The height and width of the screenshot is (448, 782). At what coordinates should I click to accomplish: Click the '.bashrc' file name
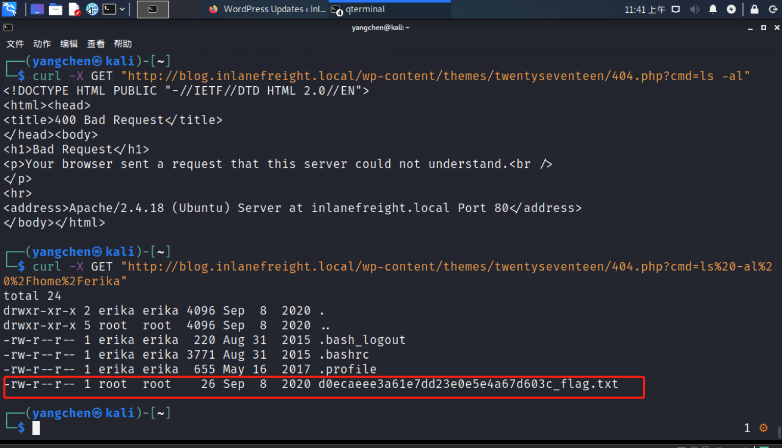tap(344, 355)
